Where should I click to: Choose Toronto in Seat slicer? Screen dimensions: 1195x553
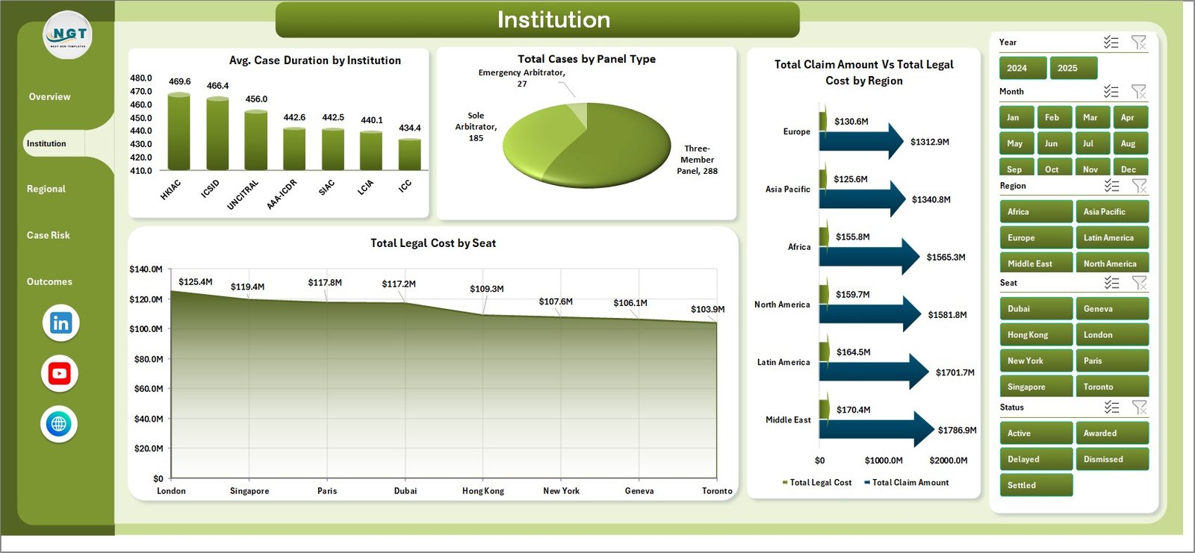click(1112, 386)
